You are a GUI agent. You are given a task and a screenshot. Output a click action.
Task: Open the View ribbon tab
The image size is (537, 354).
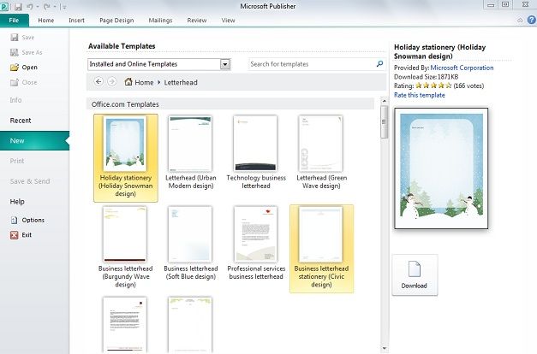228,21
